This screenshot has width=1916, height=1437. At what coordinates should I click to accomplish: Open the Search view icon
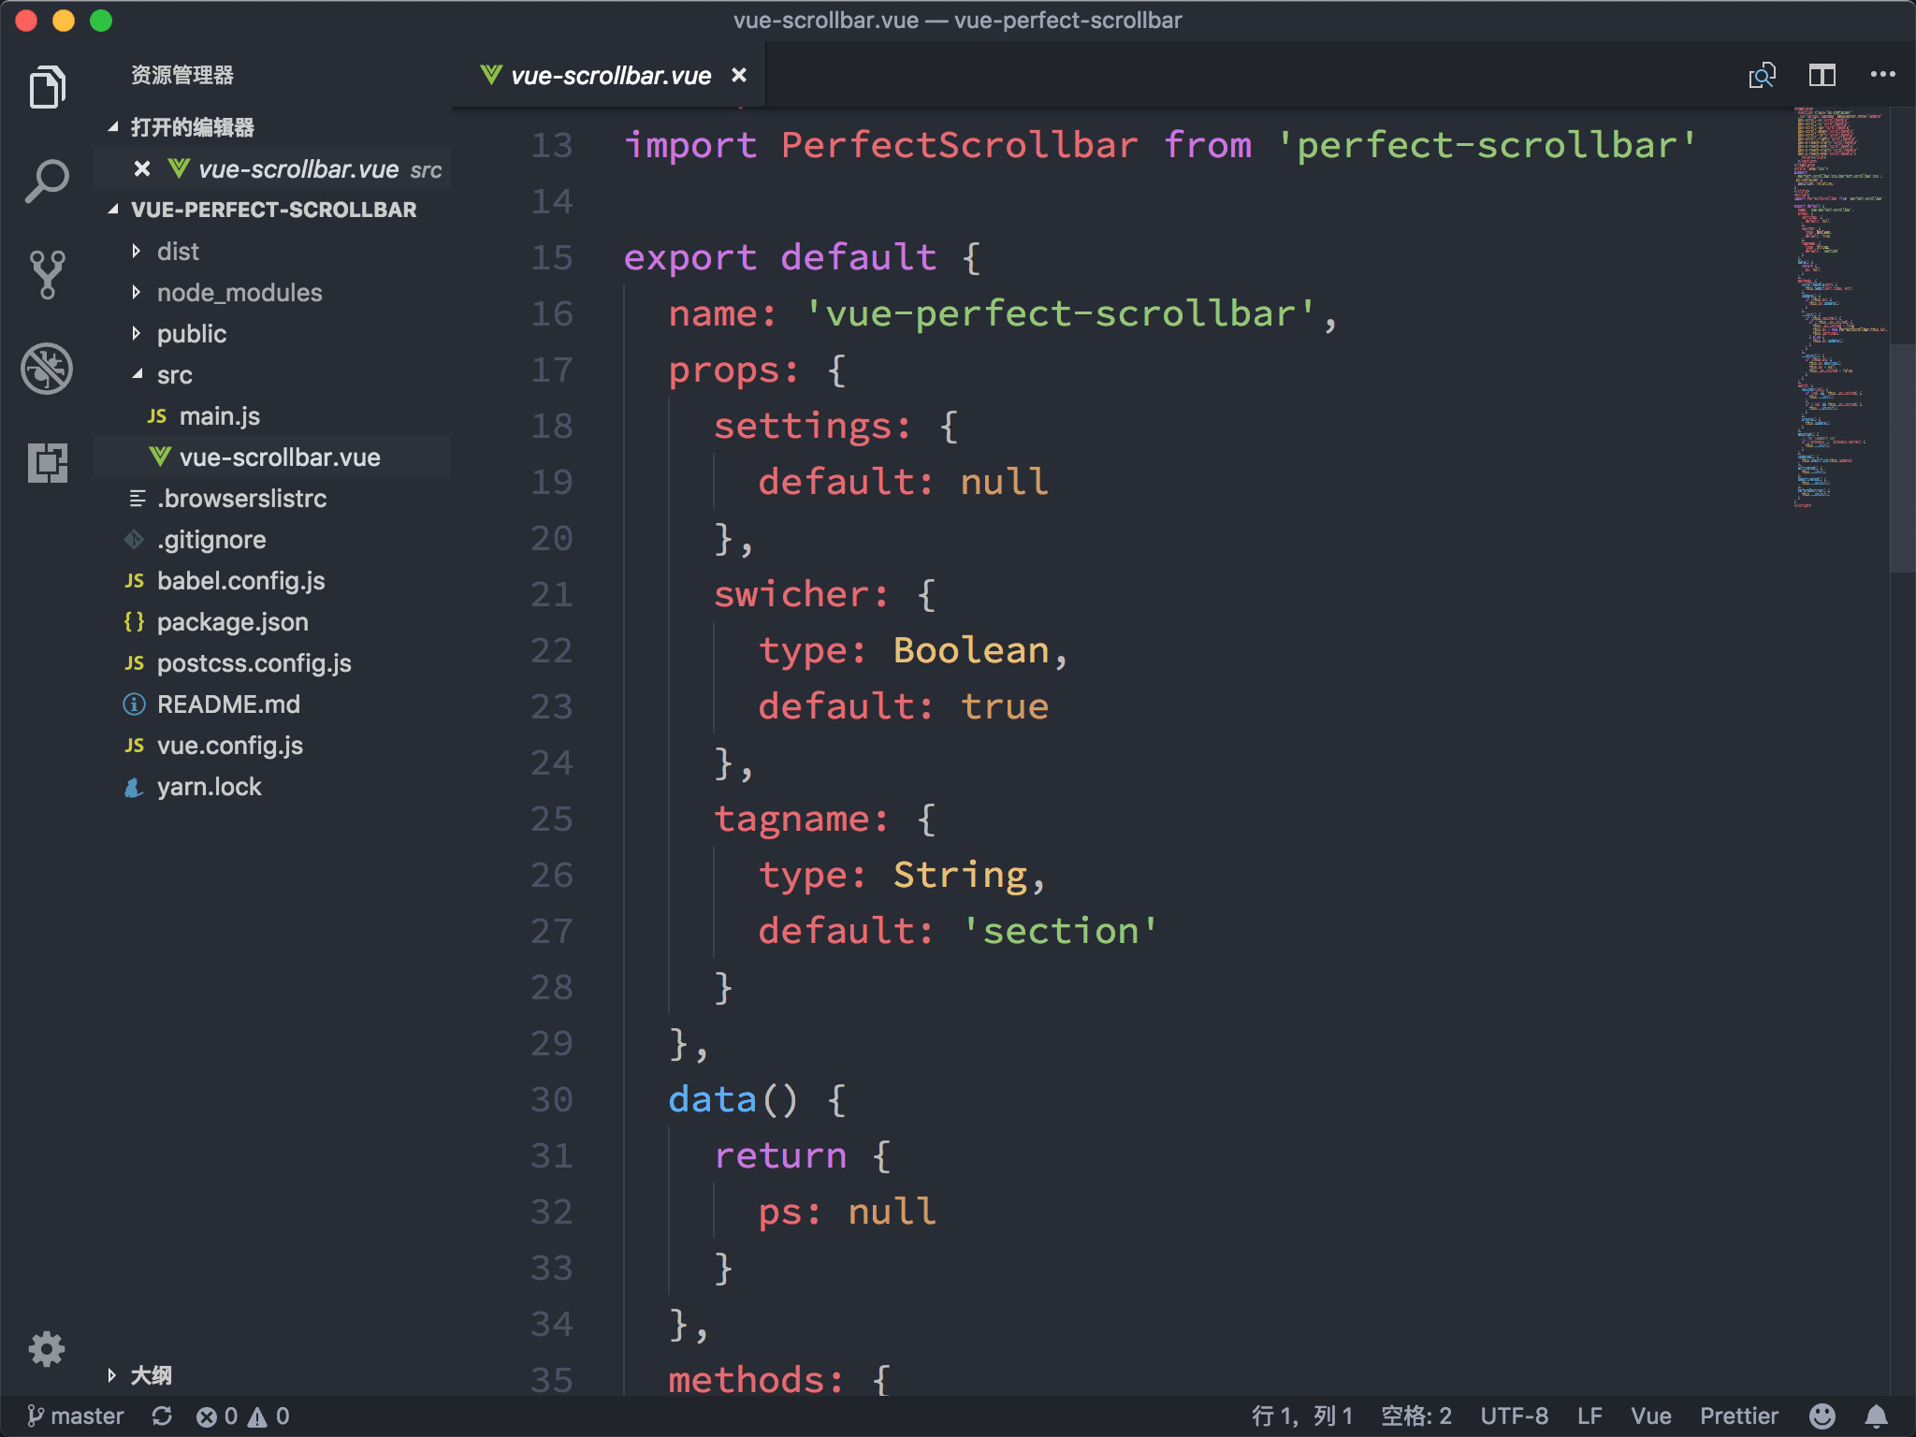click(47, 181)
